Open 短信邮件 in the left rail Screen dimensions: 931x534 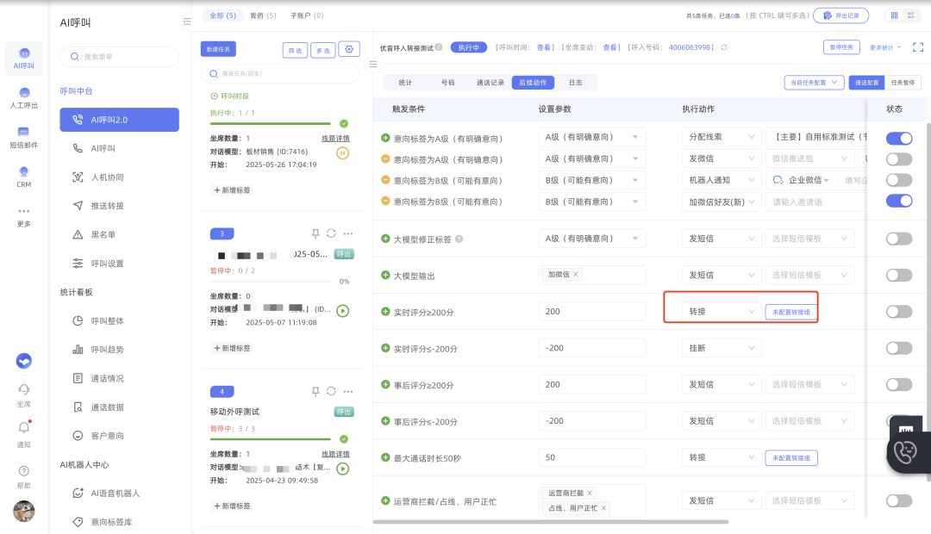(x=24, y=137)
